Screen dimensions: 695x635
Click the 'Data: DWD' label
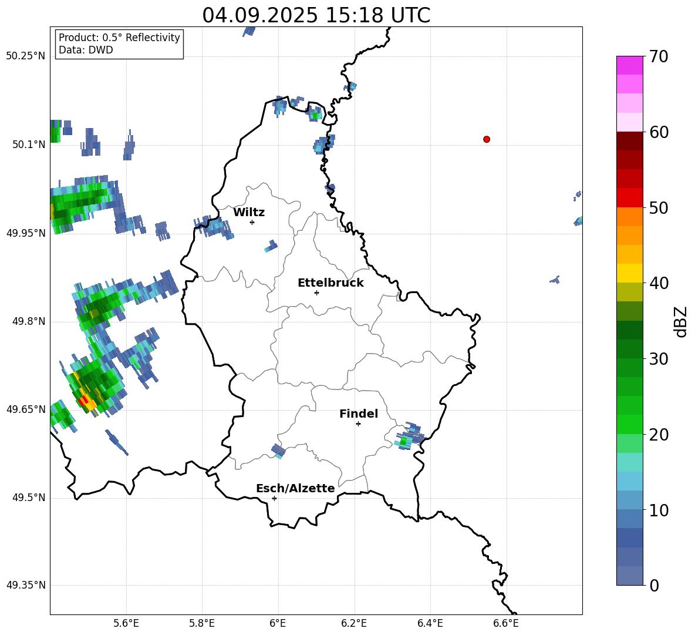pos(86,50)
